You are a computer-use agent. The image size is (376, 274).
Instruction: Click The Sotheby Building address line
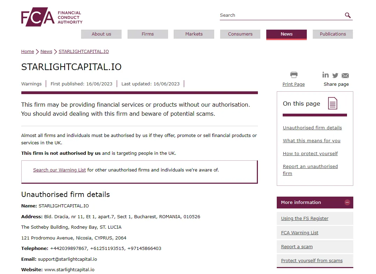pos(71,227)
